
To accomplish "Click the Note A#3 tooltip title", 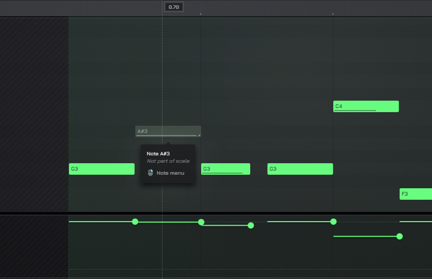I will pyautogui.click(x=158, y=154).
